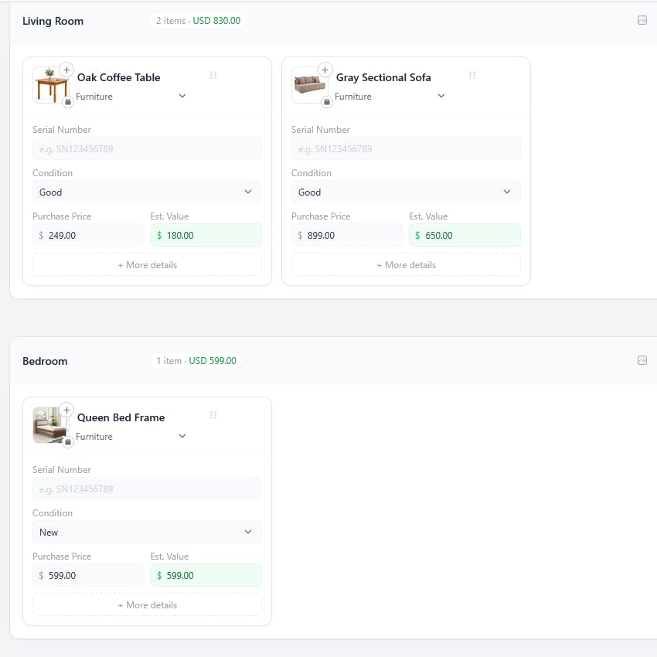
Task: Click the small badge icon below Oak Coffee Table thumbnail
Action: pyautogui.click(x=68, y=102)
